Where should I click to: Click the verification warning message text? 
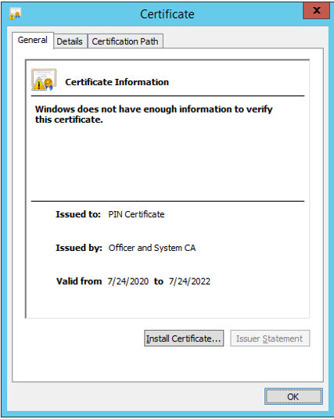pos(154,114)
